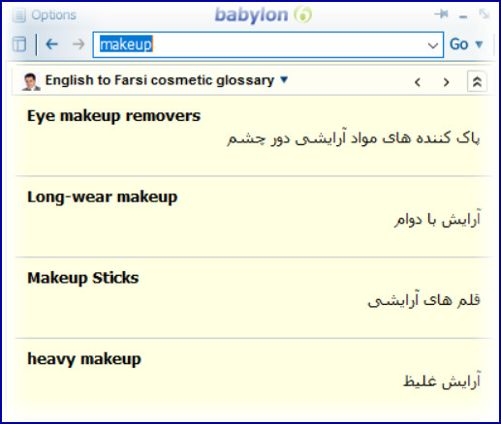This screenshot has width=501, height=424.
Task: Expand the search history dropdown arrow
Action: pos(433,45)
